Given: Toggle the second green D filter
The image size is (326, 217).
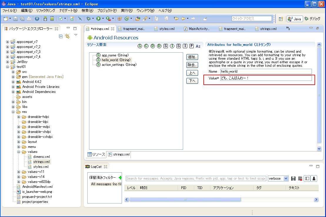Looking at the screenshot, I should point(159,46).
